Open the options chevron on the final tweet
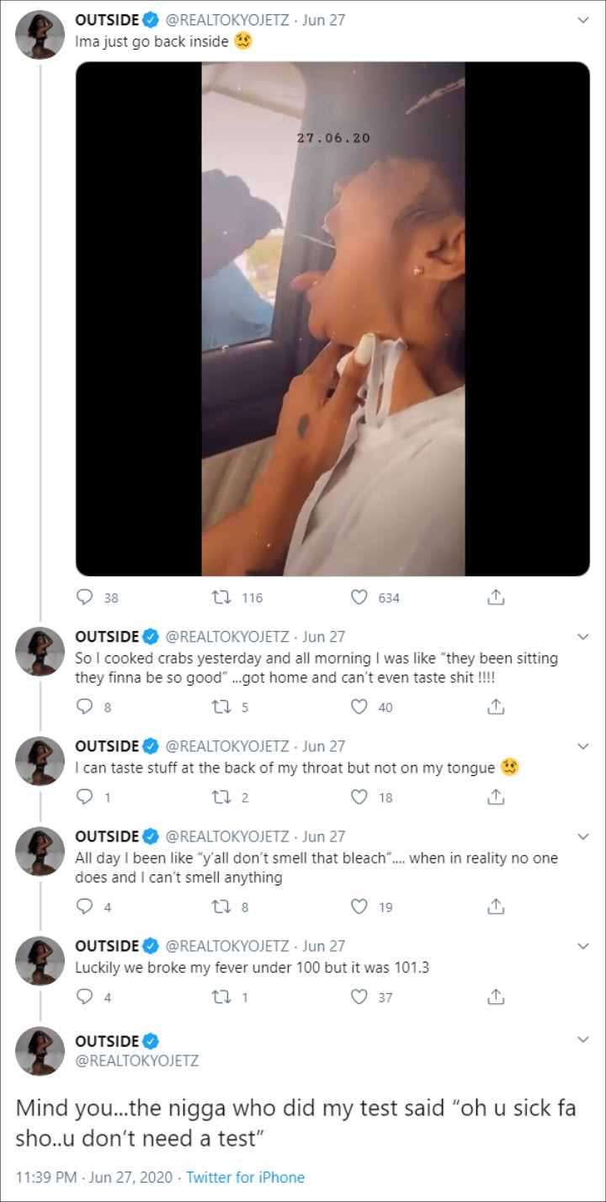This screenshot has width=606, height=1202. [582, 1041]
